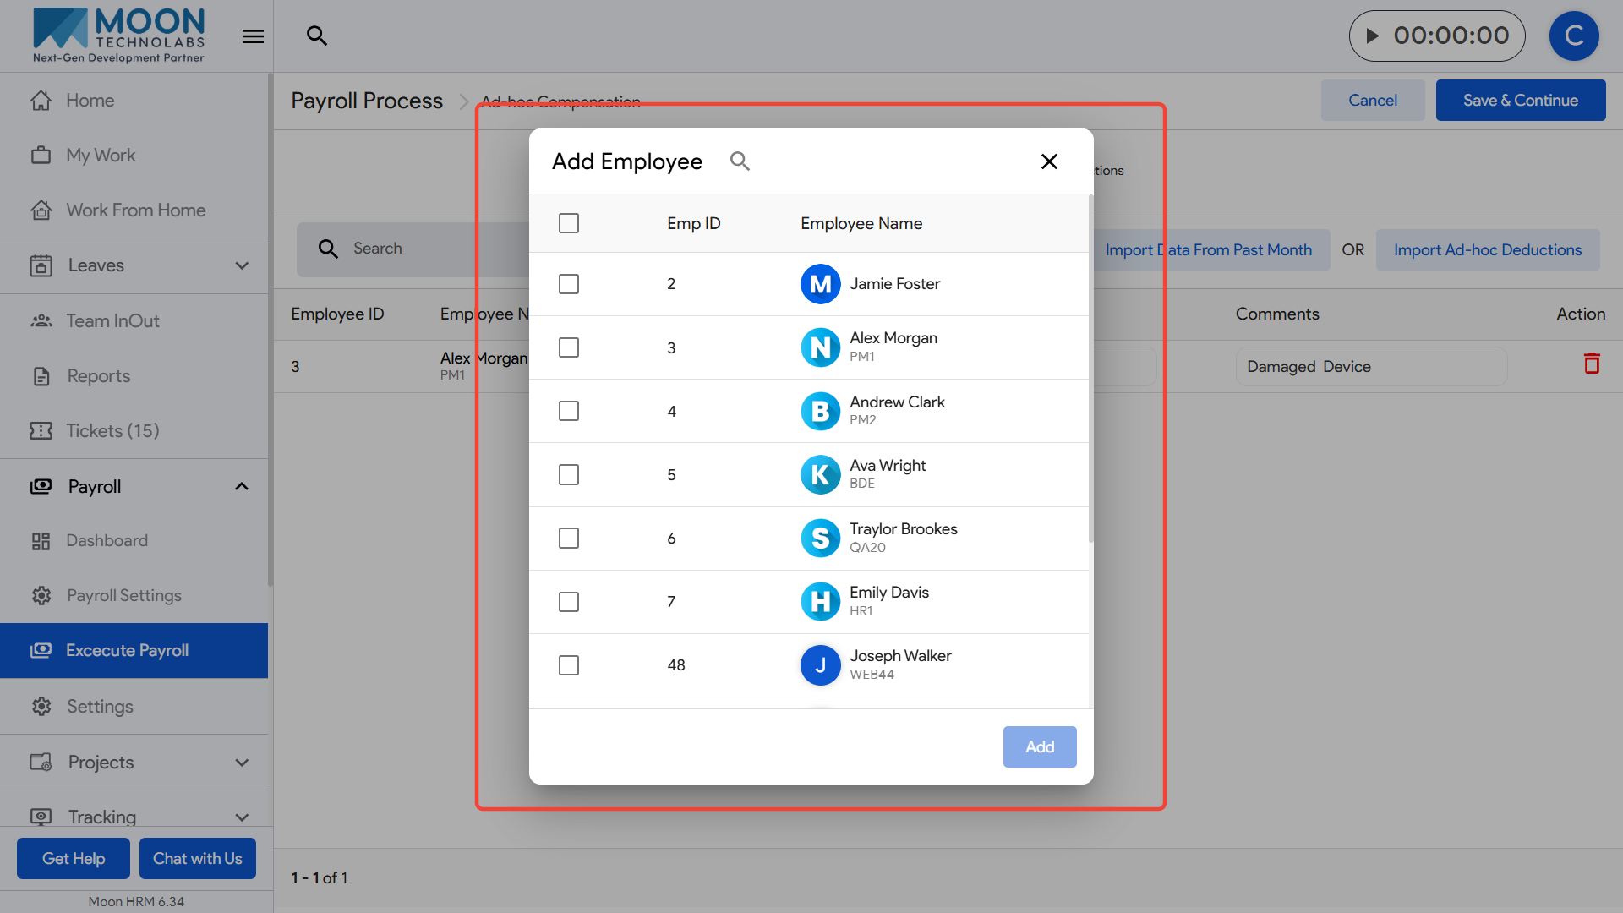Click the hamburger menu icon
1623x913 pixels.
253,36
